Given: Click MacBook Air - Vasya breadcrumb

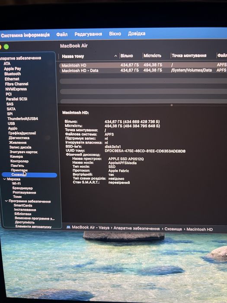Looking at the screenshot, I should point(91,227).
